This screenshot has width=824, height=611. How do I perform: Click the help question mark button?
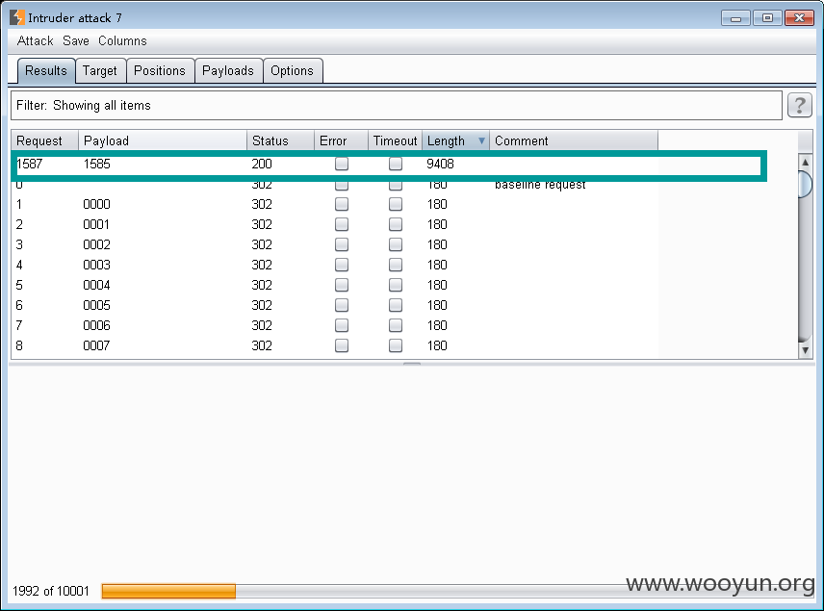click(799, 105)
